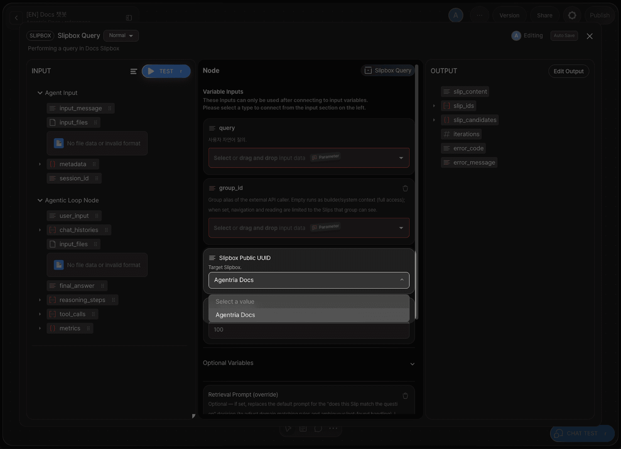Go back with the top-left arrow
The height and width of the screenshot is (449, 621).
16,18
